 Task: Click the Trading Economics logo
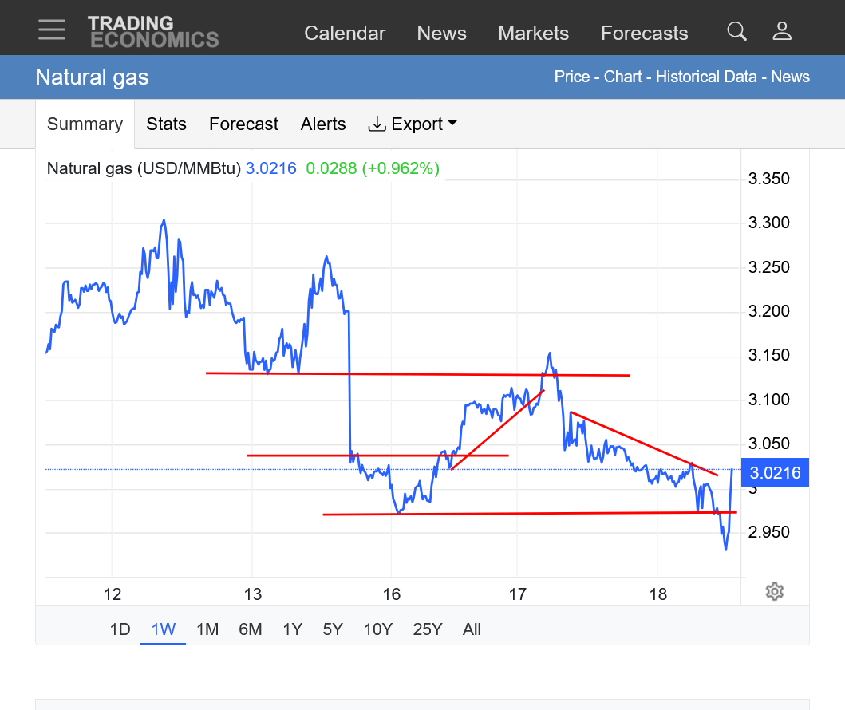(153, 32)
